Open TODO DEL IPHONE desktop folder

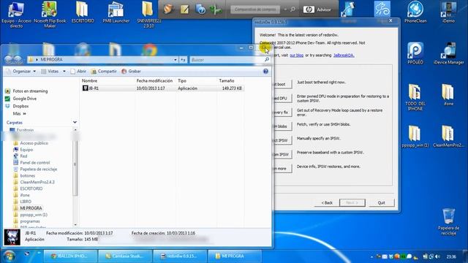pyautogui.click(x=415, y=97)
